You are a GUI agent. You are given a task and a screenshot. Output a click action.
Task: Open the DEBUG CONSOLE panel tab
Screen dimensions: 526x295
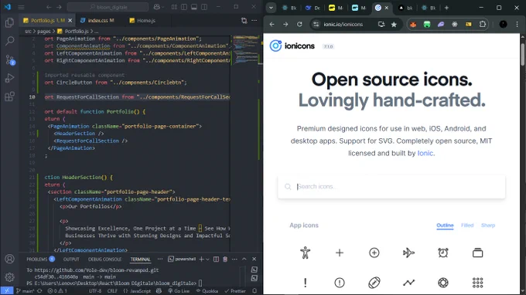(104, 259)
